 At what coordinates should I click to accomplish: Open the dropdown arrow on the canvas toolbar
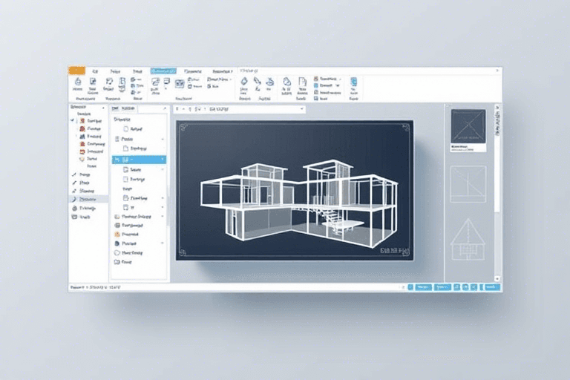(301, 109)
